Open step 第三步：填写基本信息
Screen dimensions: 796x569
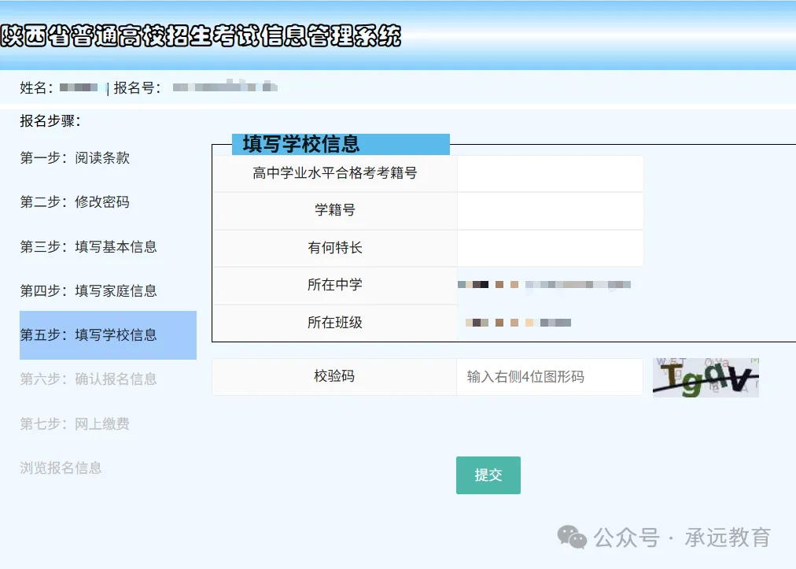click(88, 247)
